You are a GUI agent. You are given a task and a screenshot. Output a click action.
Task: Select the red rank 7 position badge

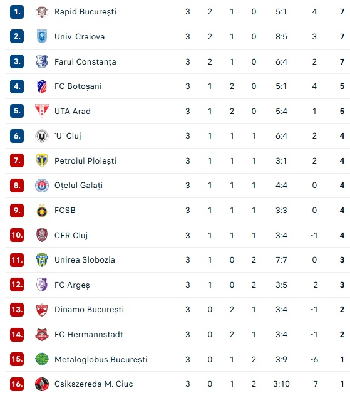coord(17,160)
